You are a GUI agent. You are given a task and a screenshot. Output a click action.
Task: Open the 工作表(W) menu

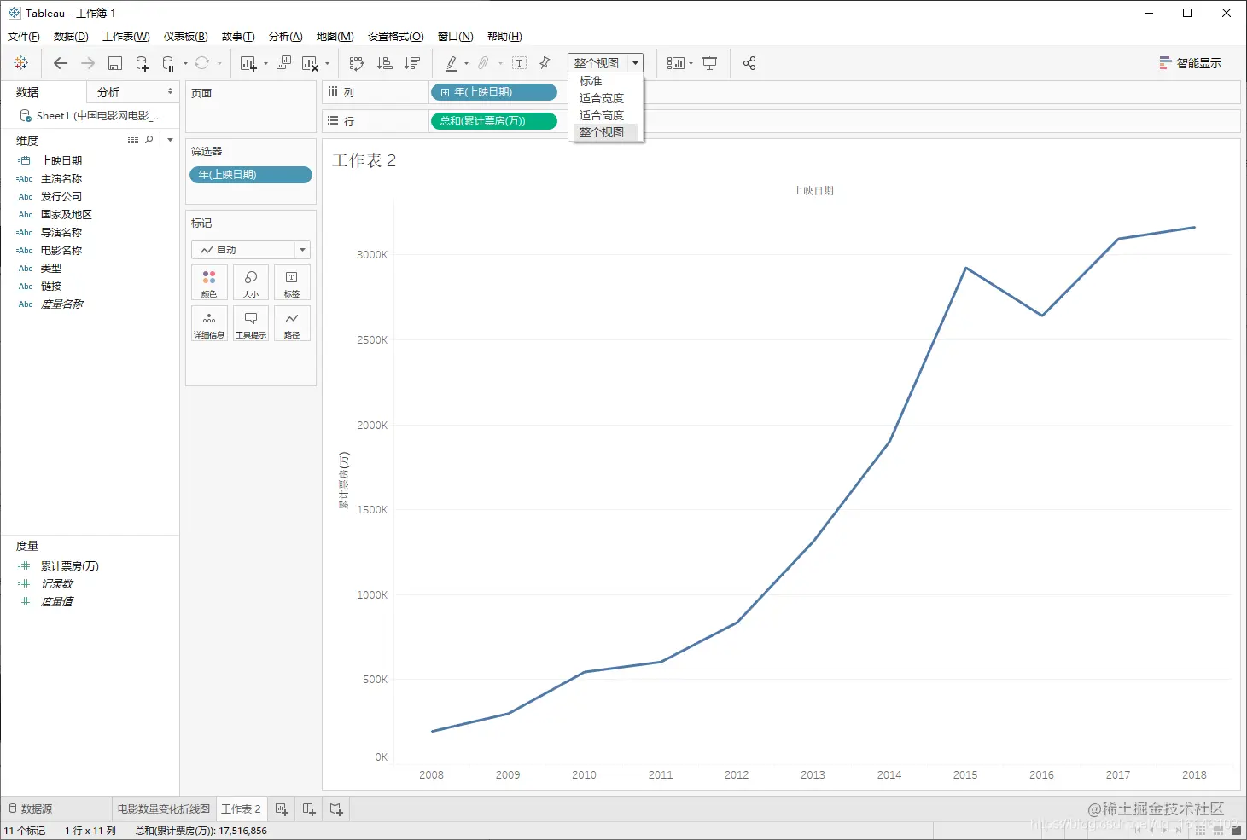(126, 36)
